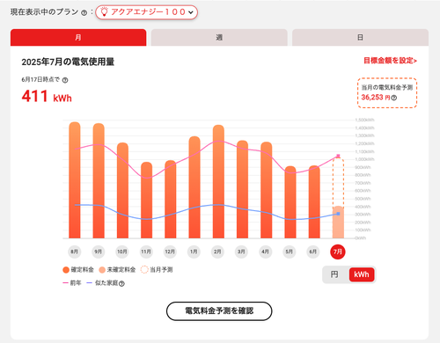Switch to the 日 tab
440x343 pixels.
pyautogui.click(x=360, y=37)
